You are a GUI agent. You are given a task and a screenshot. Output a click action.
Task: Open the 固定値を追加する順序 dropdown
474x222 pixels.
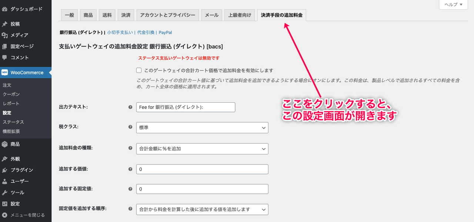tap(202, 209)
